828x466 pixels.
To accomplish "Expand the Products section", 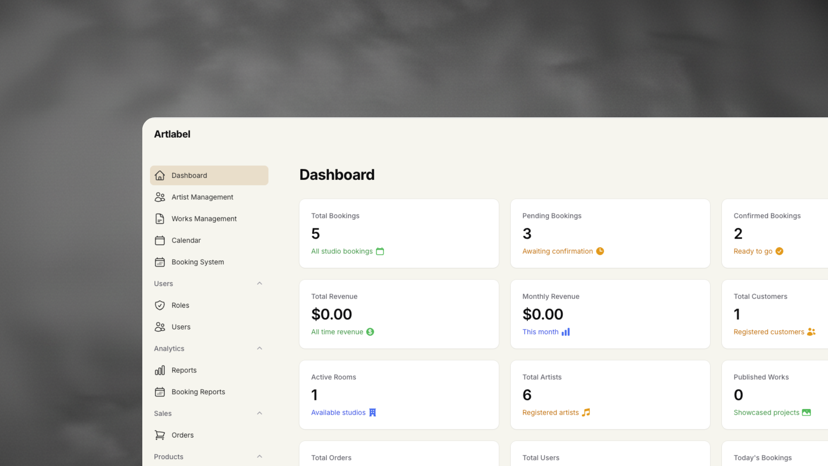I will coord(259,456).
